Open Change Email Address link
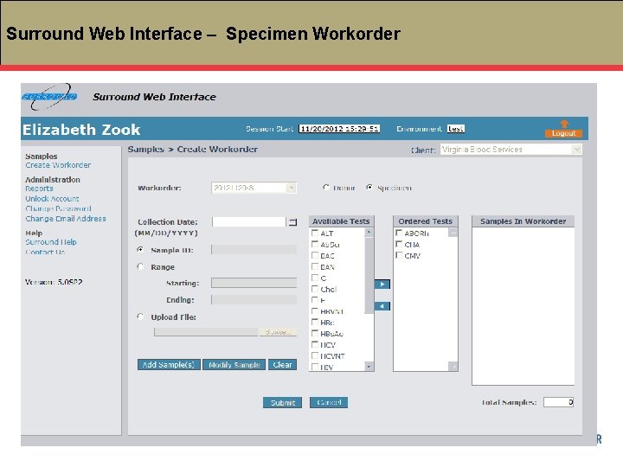This screenshot has width=623, height=467. (66, 219)
